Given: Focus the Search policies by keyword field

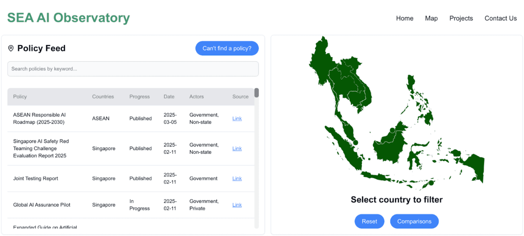Looking at the screenshot, I should pyautogui.click(x=133, y=69).
